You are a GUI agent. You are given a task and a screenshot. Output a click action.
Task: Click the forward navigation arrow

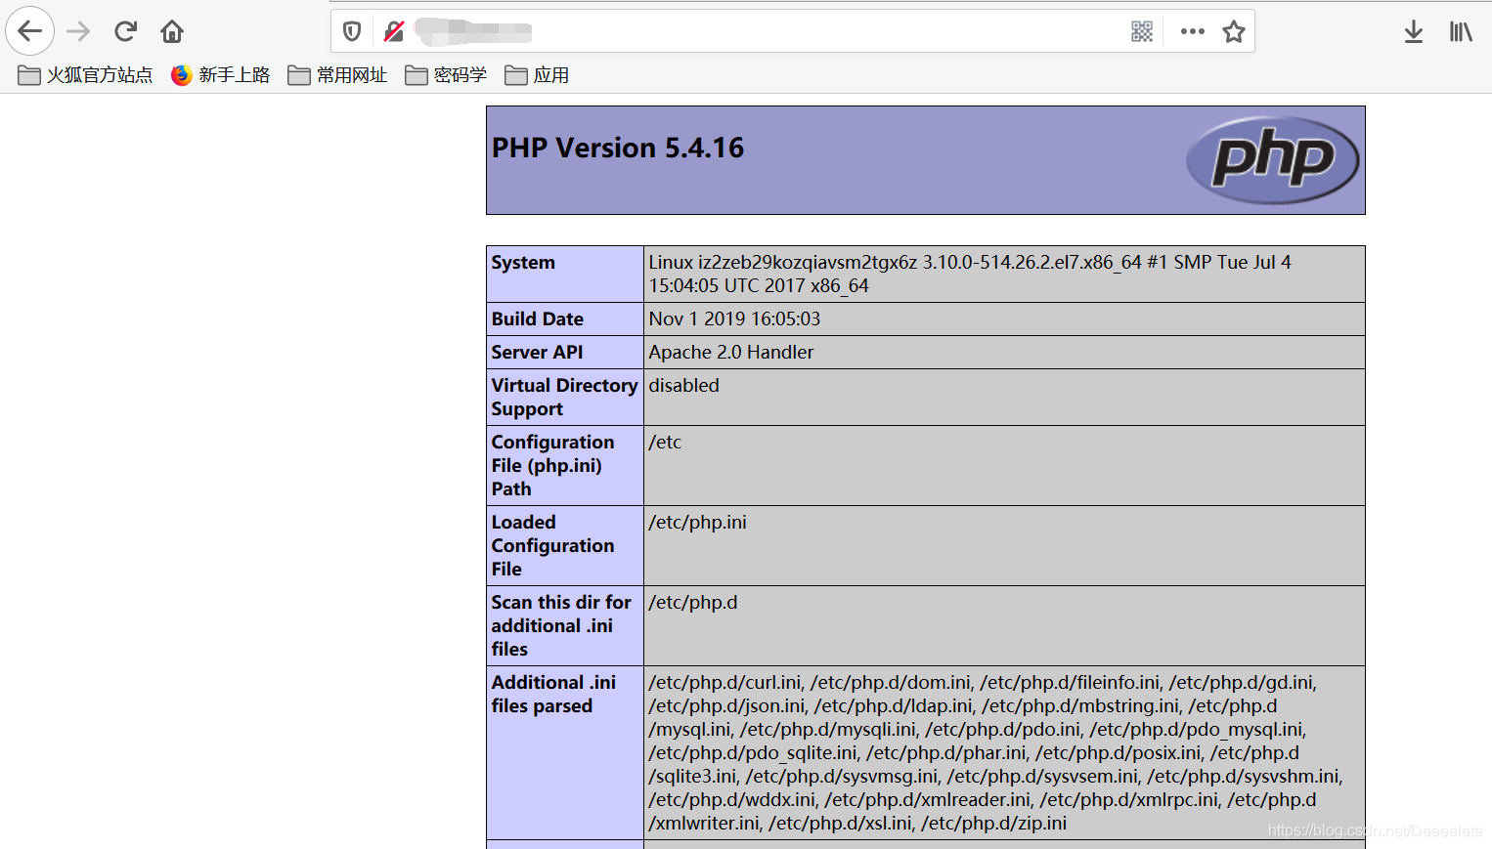click(78, 31)
